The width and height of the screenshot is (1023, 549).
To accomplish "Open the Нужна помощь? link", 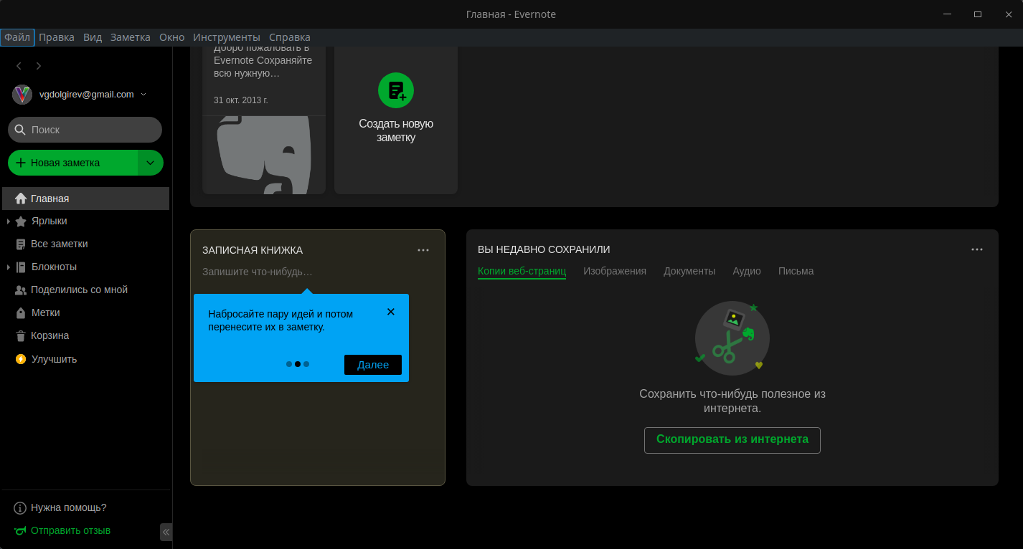I will tap(68, 508).
